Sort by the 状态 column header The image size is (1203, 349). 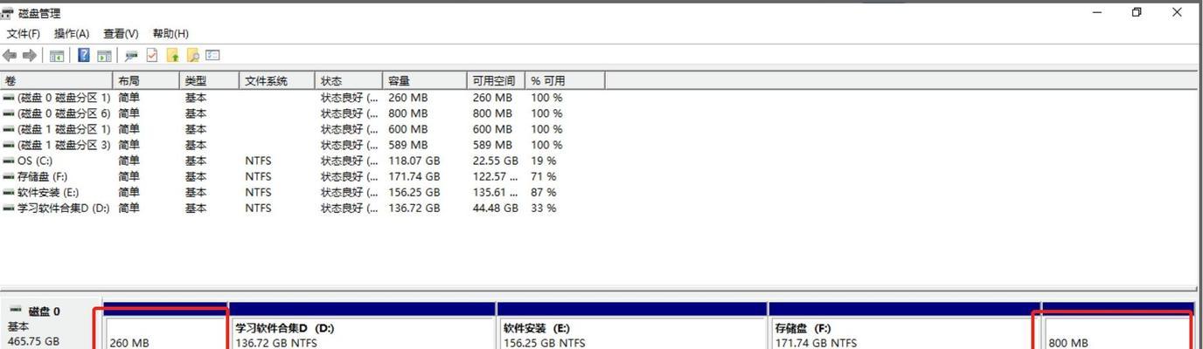349,80
